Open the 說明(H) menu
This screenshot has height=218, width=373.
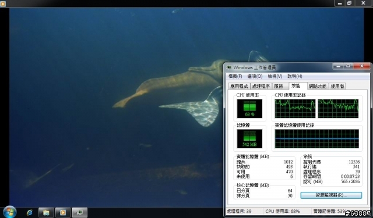click(295, 76)
